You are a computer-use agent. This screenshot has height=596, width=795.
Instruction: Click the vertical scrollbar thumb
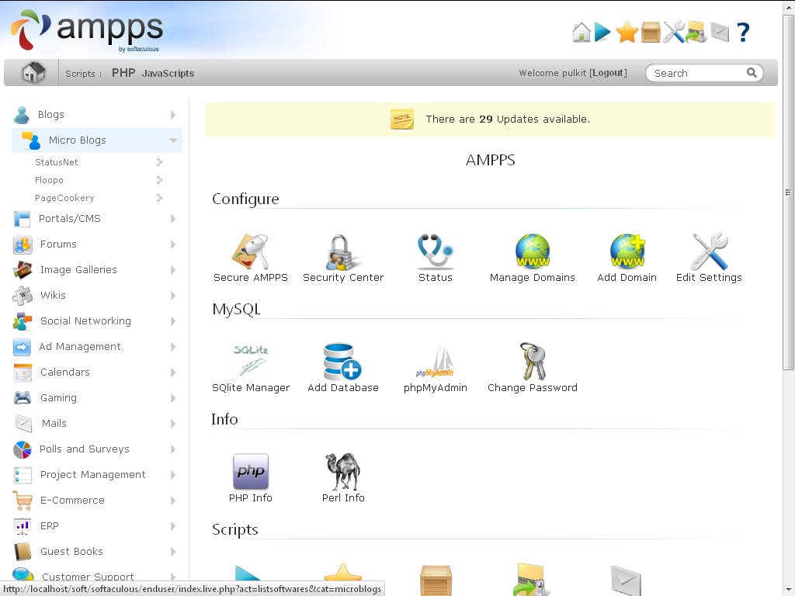pyautogui.click(x=788, y=192)
